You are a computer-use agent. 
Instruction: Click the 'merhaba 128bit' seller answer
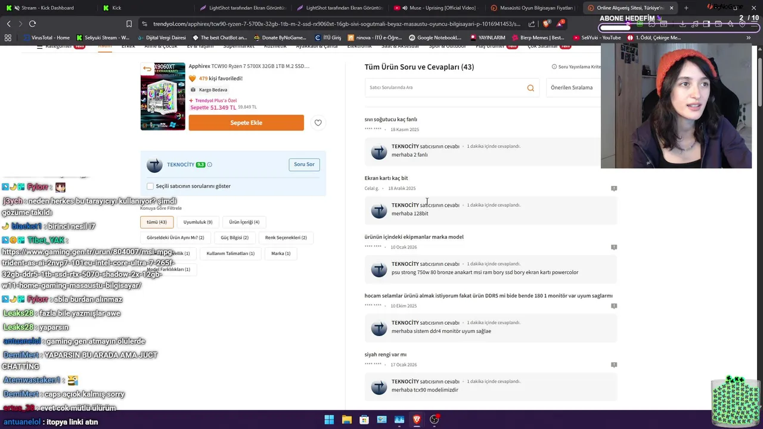410,213
